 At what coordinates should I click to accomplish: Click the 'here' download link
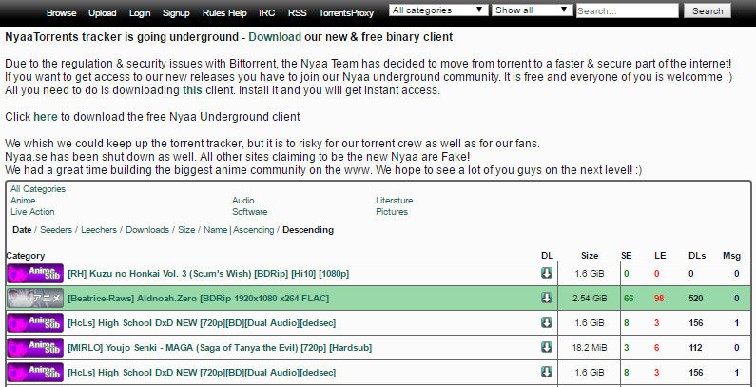point(46,117)
